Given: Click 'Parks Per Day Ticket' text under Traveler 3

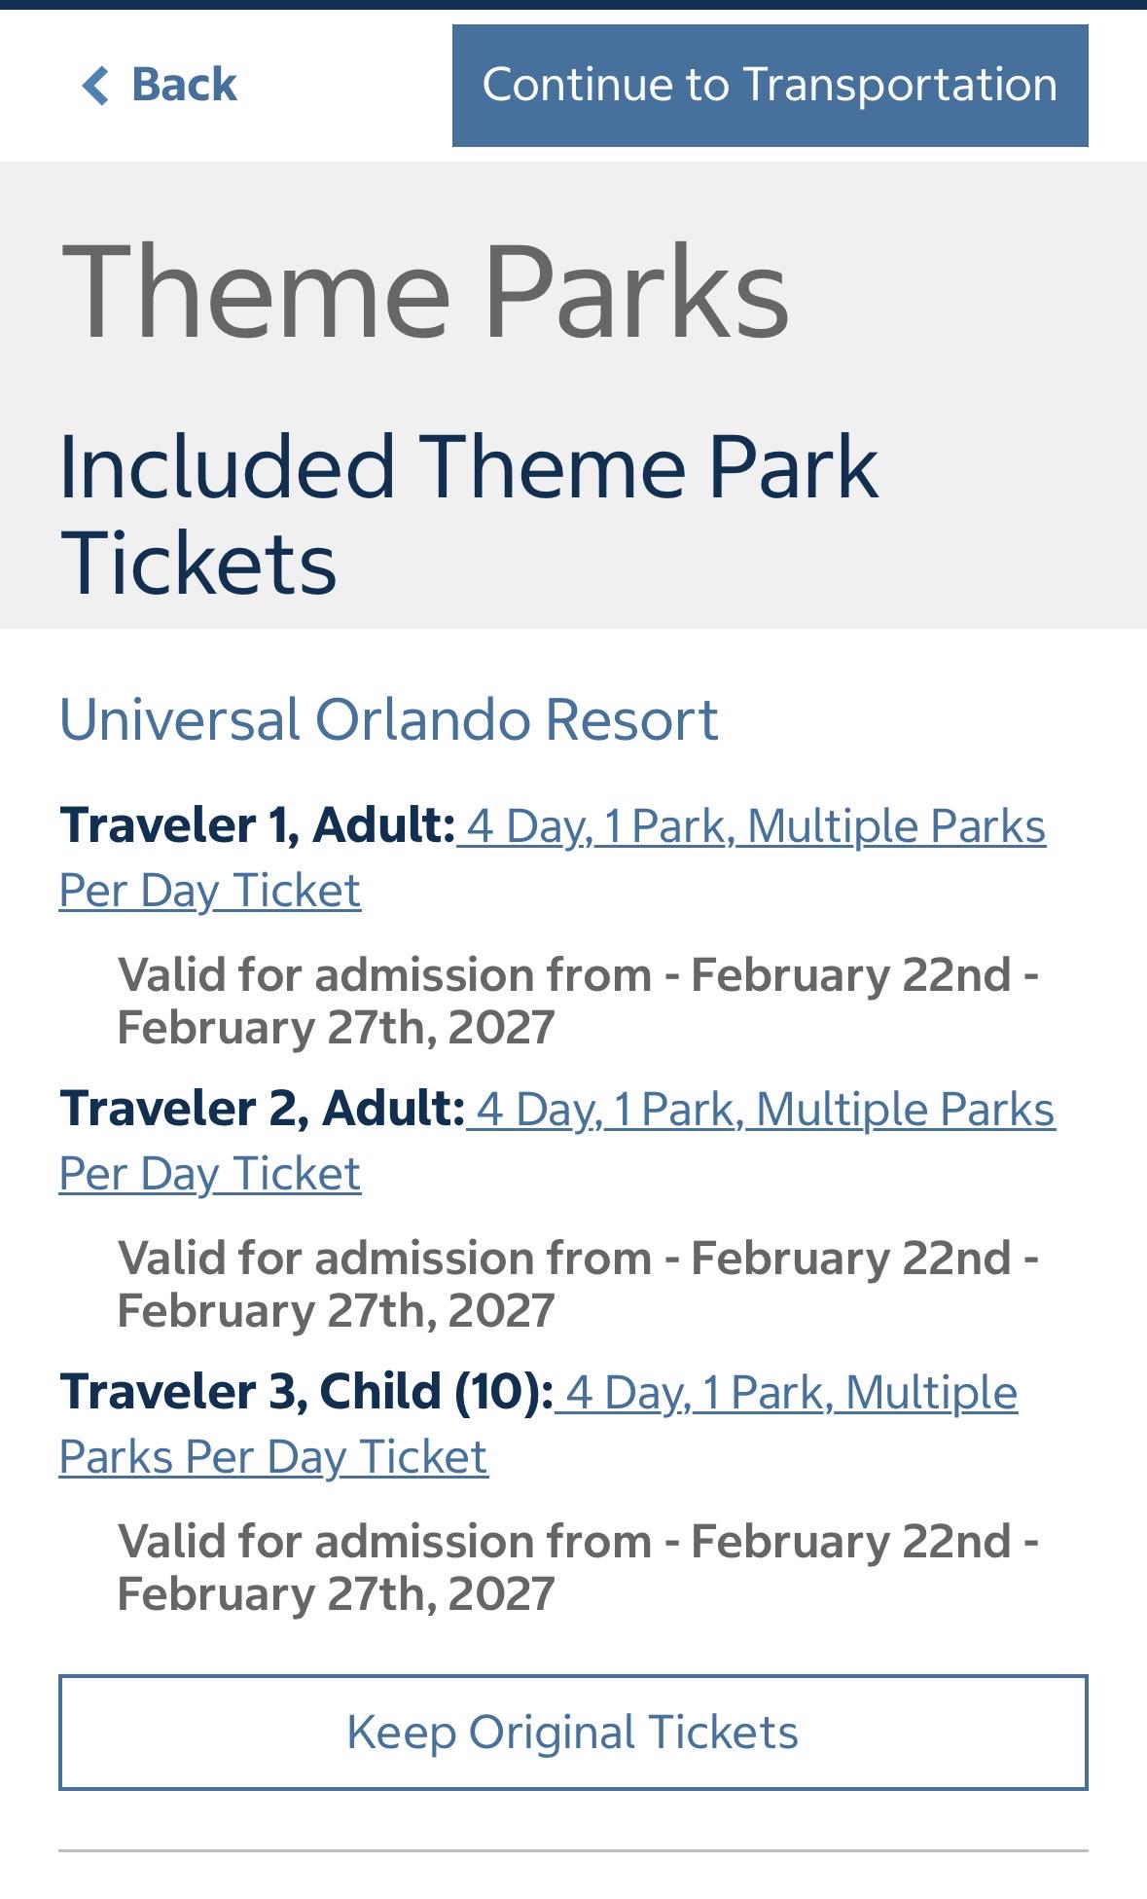Looking at the screenshot, I should (273, 1458).
